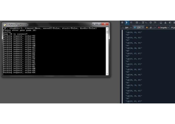The height and width of the screenshot is (124, 175).
Task: Click the 3D box view icon
Action: tap(170, 23)
